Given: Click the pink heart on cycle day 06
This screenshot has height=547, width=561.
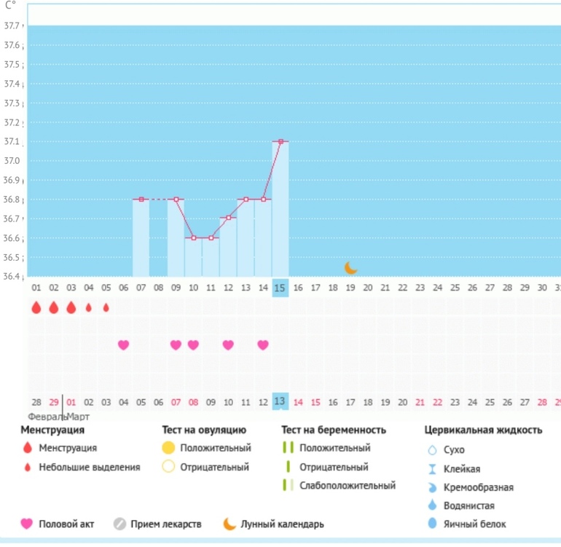Looking at the screenshot, I should (123, 345).
